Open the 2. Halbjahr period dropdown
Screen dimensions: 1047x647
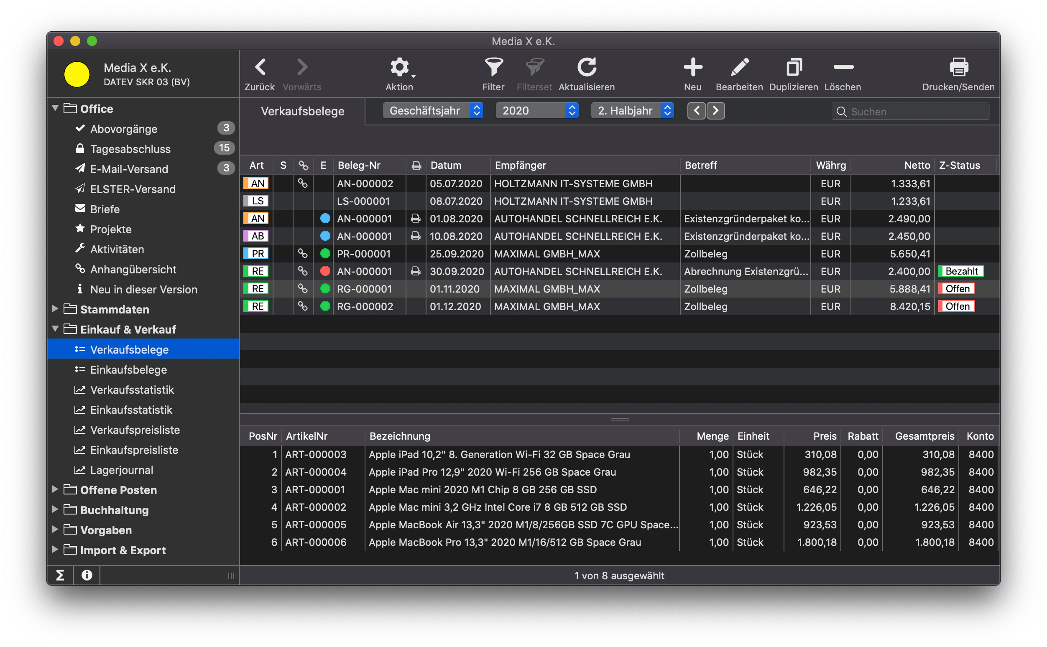click(x=632, y=111)
